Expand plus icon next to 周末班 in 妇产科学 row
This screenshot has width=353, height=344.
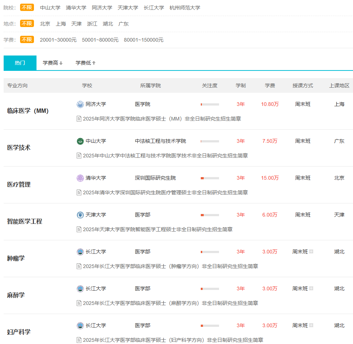311,325
